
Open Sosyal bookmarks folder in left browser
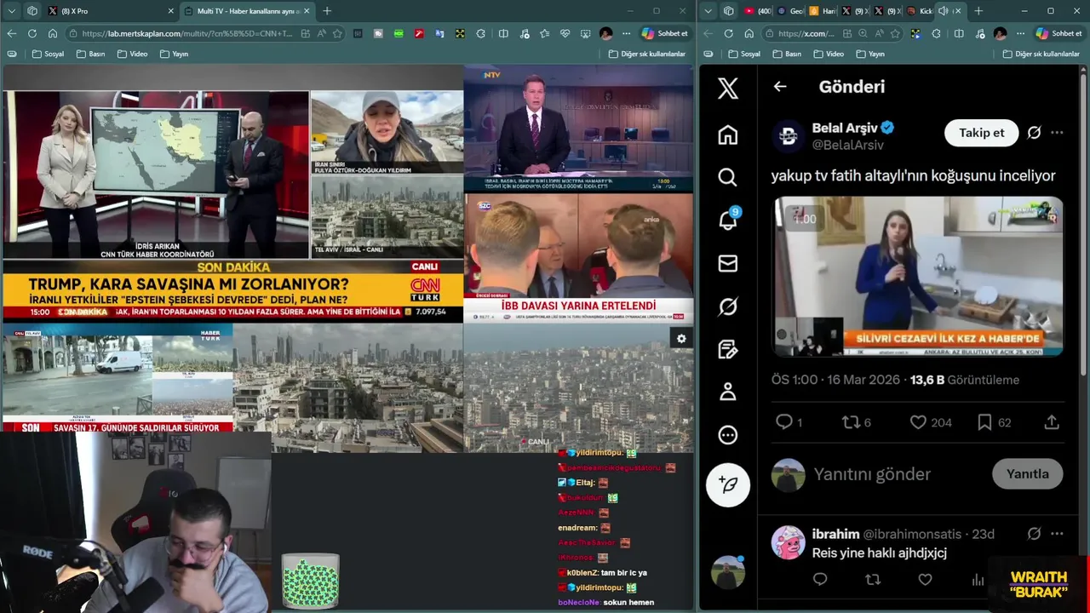click(48, 54)
